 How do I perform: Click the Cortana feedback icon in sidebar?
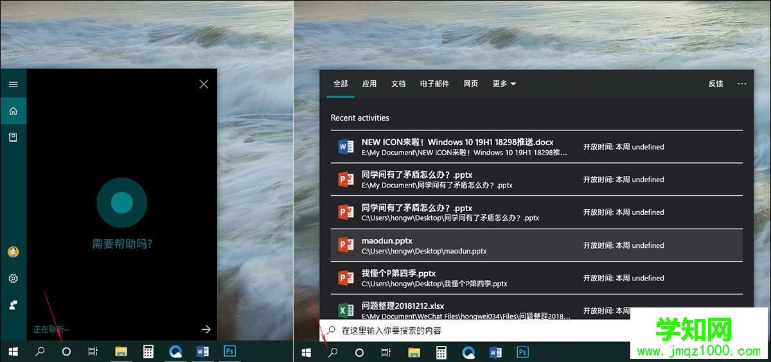[x=13, y=305]
